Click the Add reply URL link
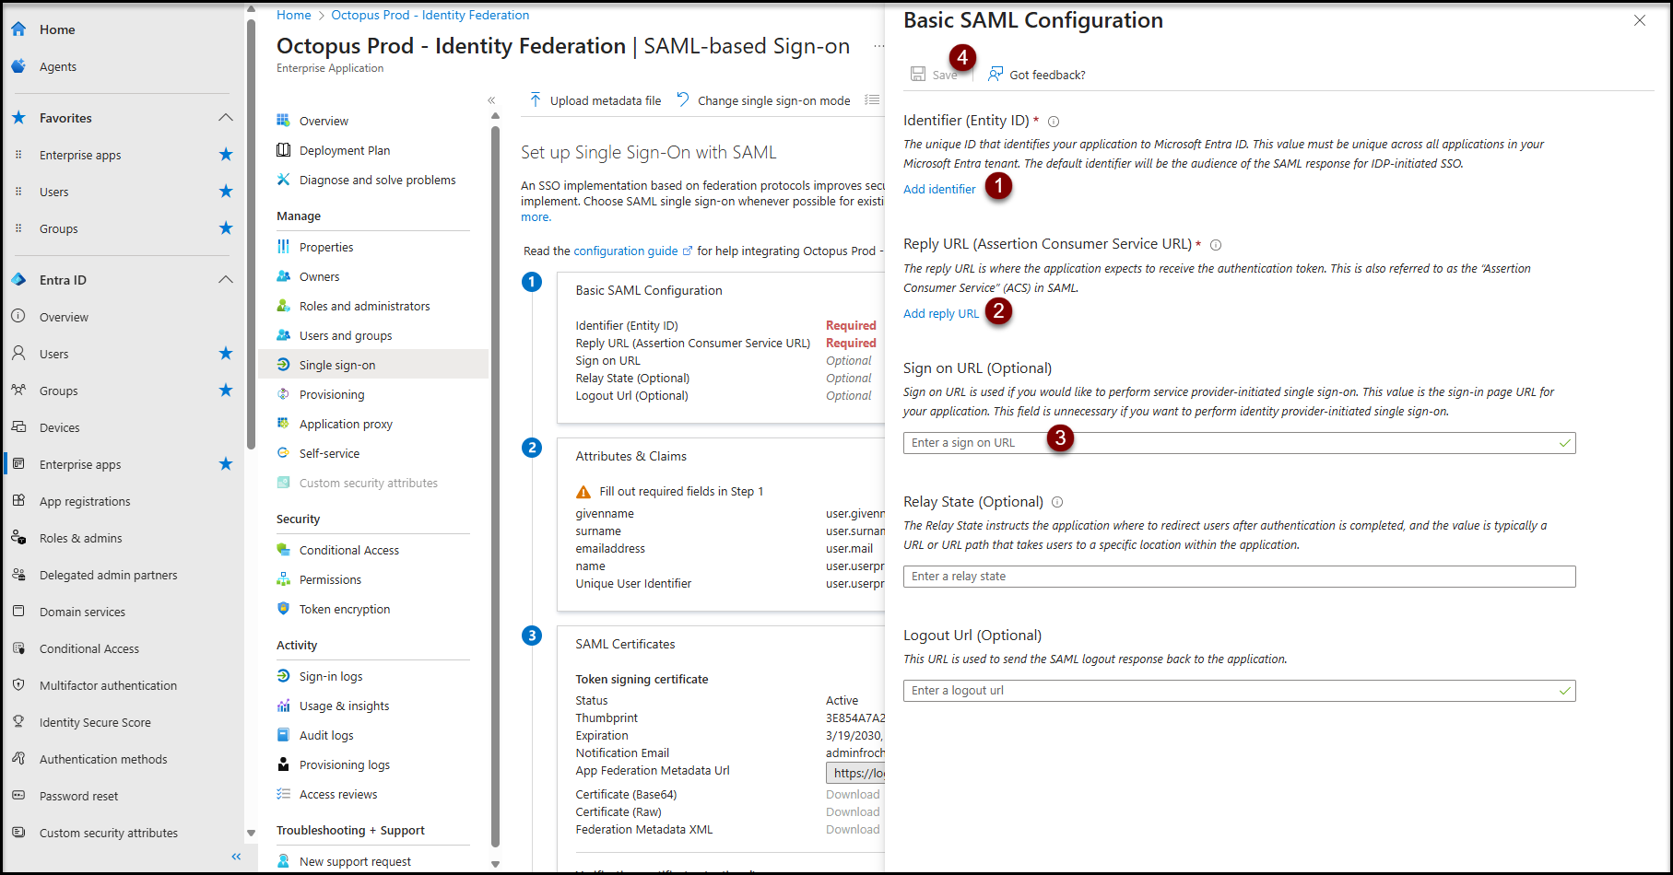Viewport: 1673px width, 875px height. click(941, 313)
